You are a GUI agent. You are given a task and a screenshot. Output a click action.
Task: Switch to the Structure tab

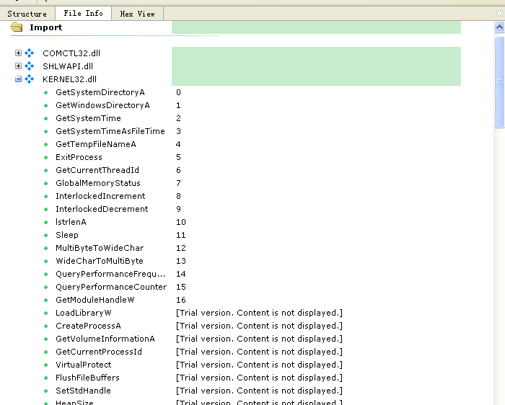[27, 14]
